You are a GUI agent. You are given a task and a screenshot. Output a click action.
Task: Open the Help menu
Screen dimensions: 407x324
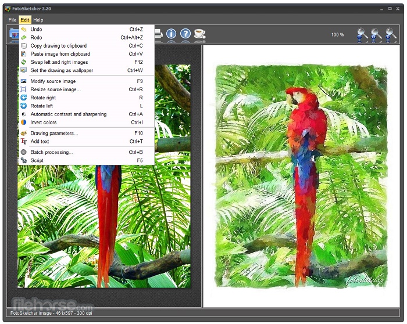(x=38, y=20)
